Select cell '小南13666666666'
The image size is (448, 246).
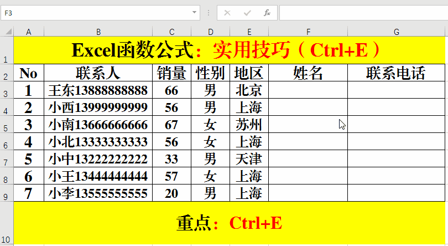[x=98, y=124]
